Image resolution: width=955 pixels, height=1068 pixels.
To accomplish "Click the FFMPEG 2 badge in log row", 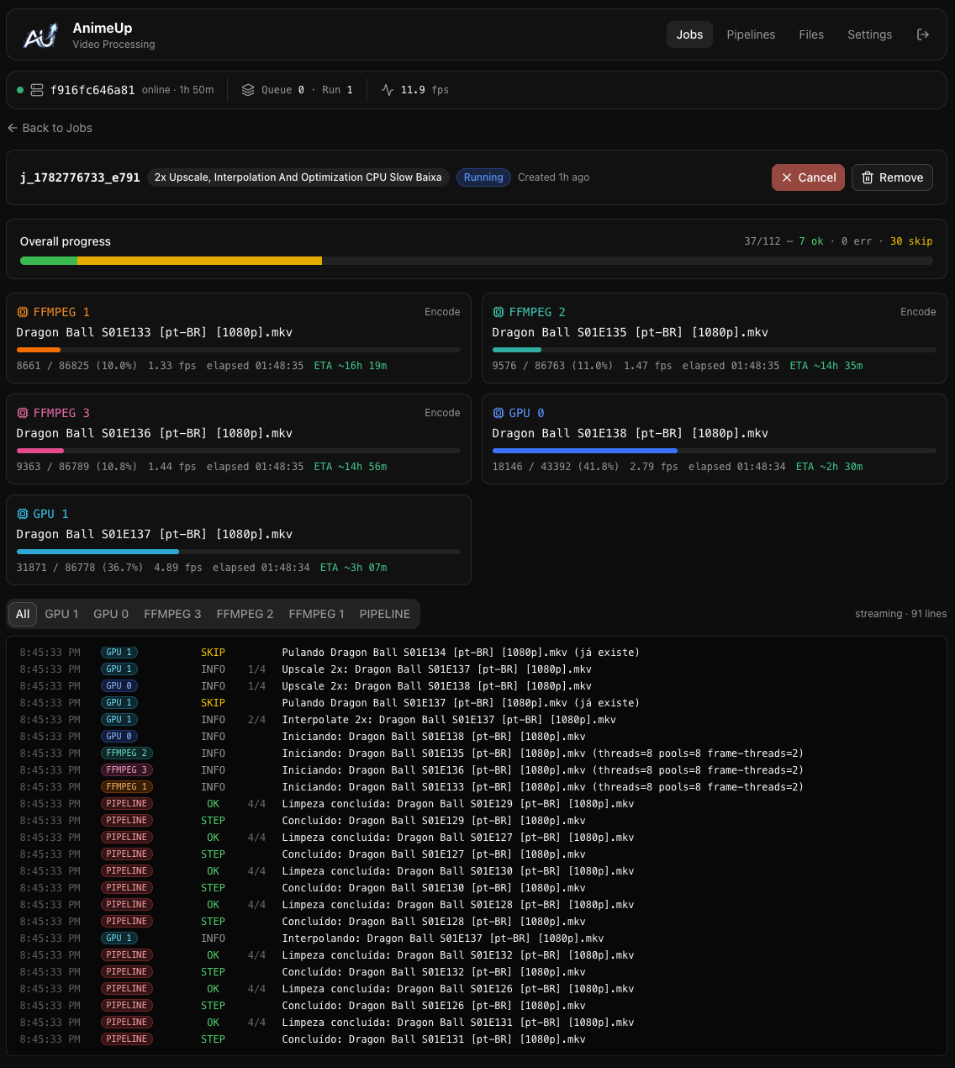I will (x=127, y=753).
